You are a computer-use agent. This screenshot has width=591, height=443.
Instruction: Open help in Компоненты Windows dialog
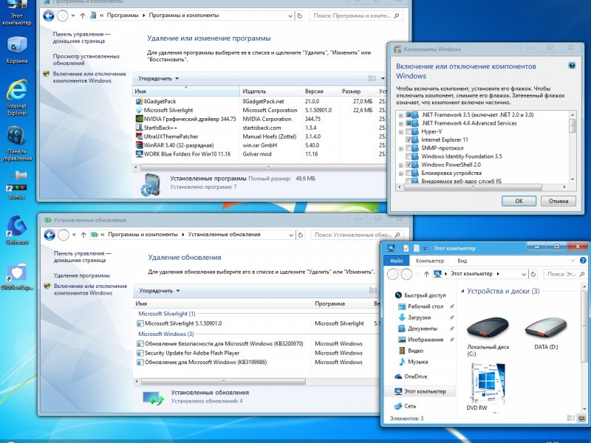571,66
